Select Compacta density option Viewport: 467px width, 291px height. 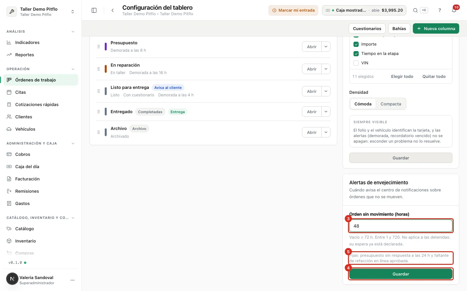(391, 104)
